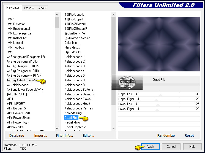The width and height of the screenshot is (205, 153).
Task: Choose the 4 QFlip UpperR filter
Action: coord(74,19)
